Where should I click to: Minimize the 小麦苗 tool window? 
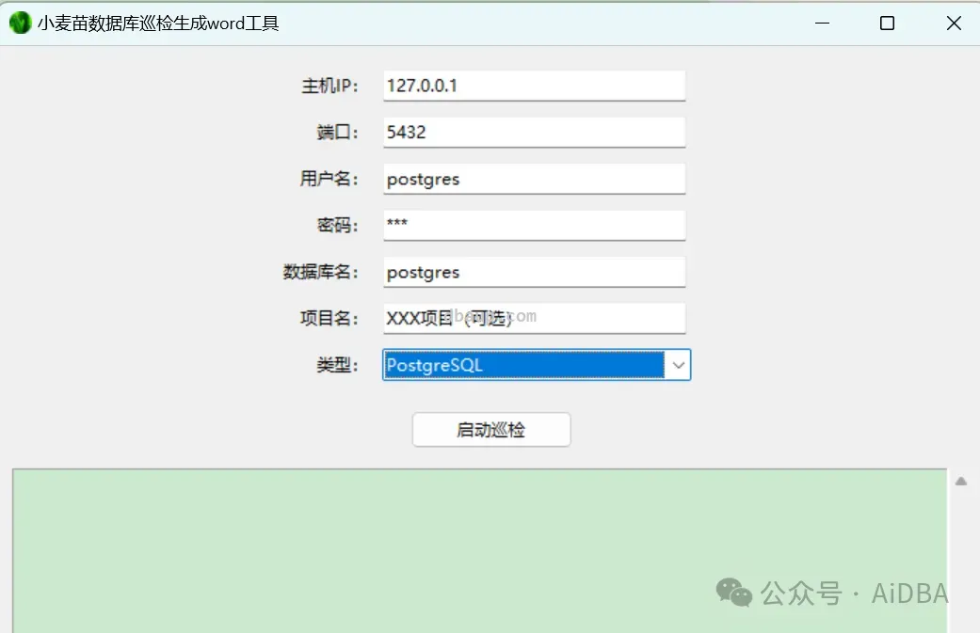[x=823, y=24]
